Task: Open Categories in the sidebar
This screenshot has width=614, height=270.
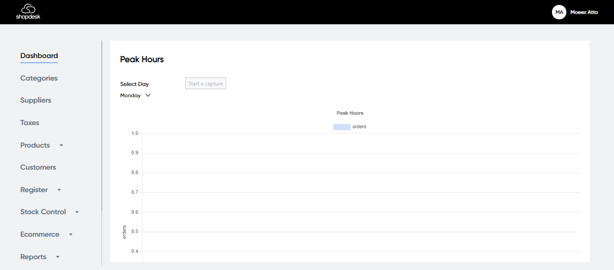Action: (39, 78)
